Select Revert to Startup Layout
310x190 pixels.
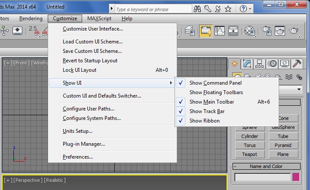coord(90,61)
